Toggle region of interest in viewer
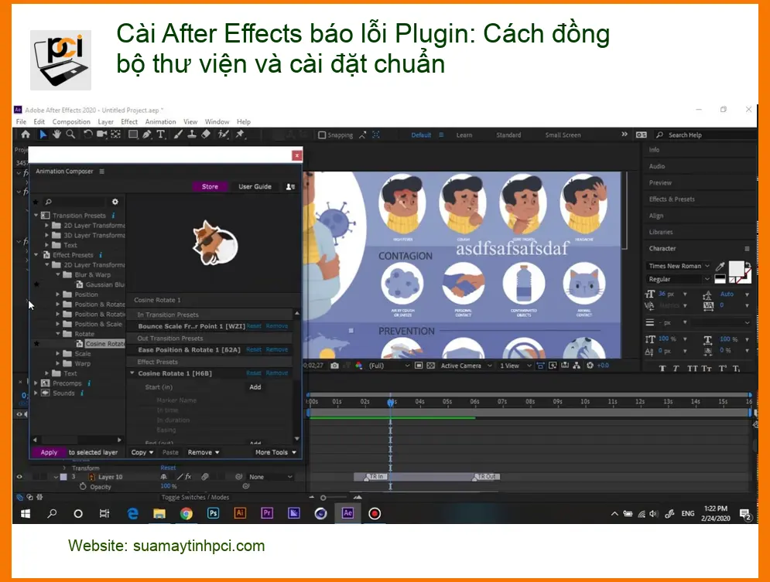The width and height of the screenshot is (770, 582). tap(419, 366)
